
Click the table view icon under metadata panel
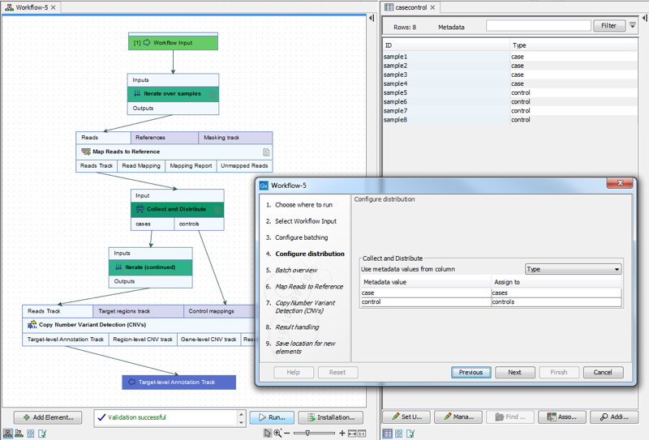click(x=389, y=434)
